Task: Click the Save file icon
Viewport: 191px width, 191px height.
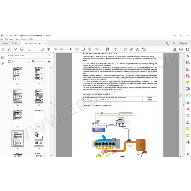Action: [x=3, y=49]
